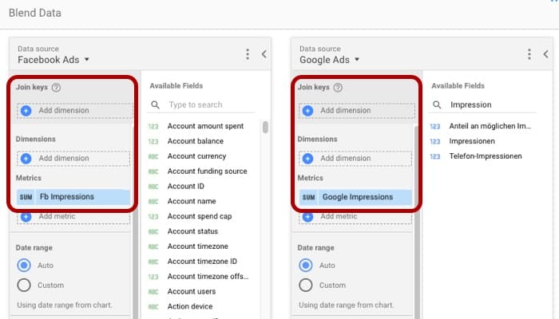This screenshot has width=559, height=319.
Task: Select Custom date range for Google Ads
Action: point(306,285)
